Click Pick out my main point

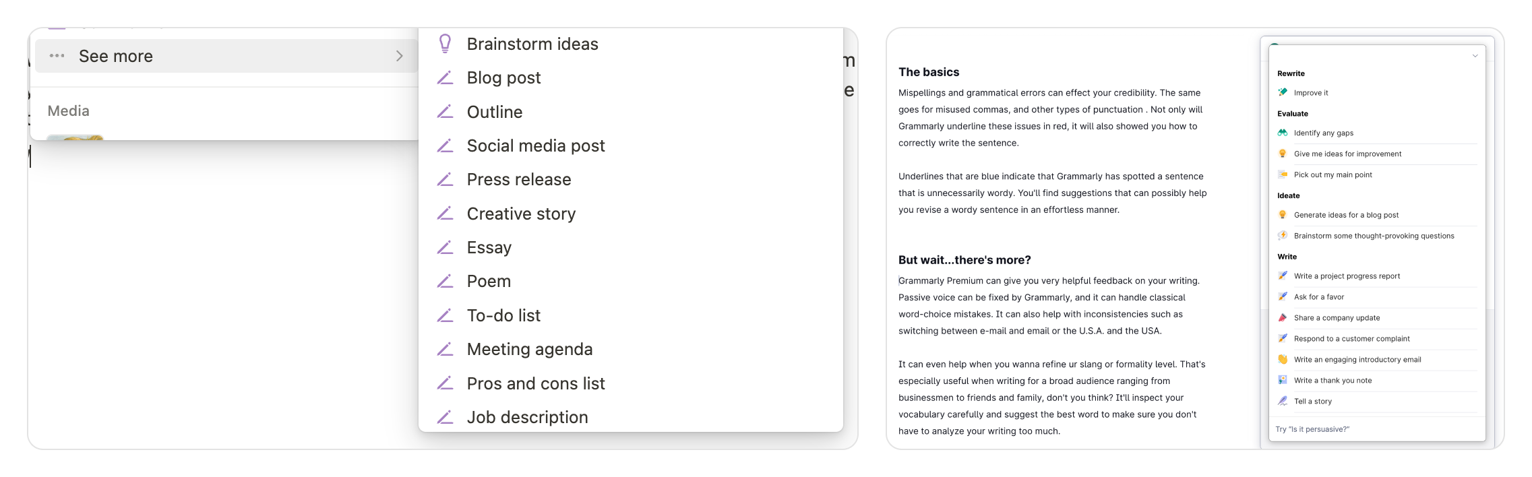pyautogui.click(x=1332, y=174)
